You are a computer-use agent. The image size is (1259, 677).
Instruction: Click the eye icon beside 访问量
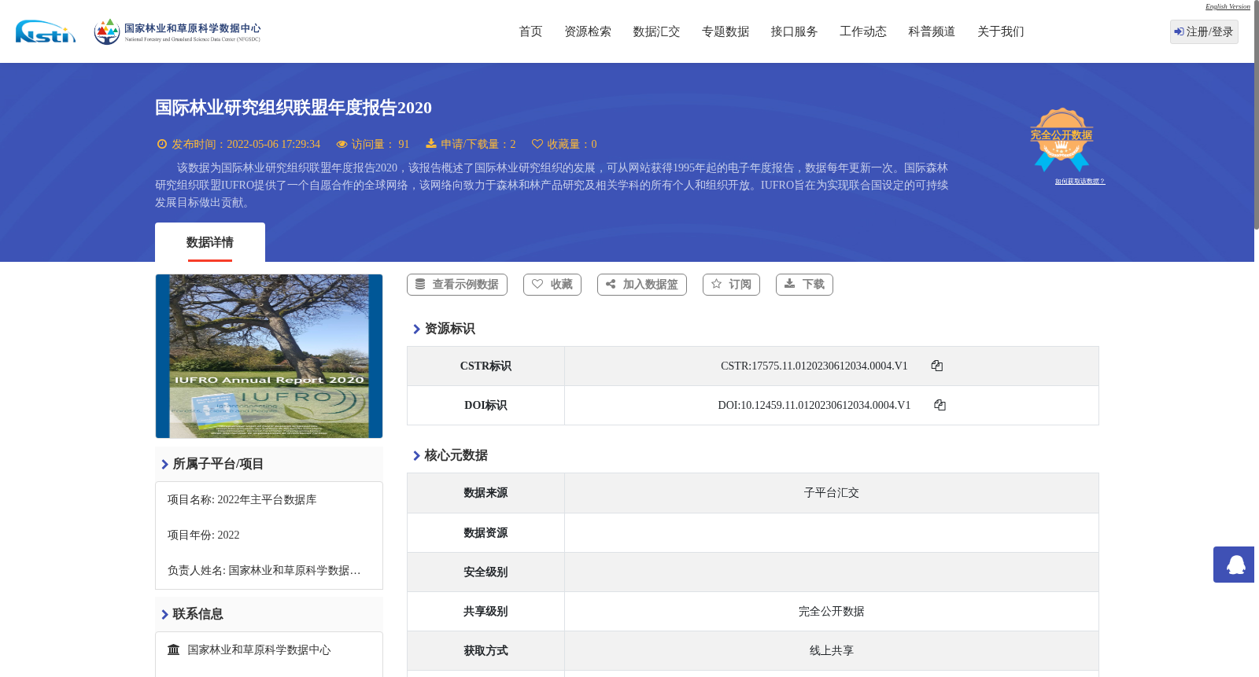[342, 144]
